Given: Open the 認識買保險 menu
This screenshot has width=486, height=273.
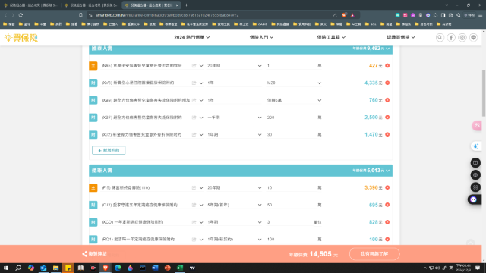Looking at the screenshot, I should [x=400, y=37].
